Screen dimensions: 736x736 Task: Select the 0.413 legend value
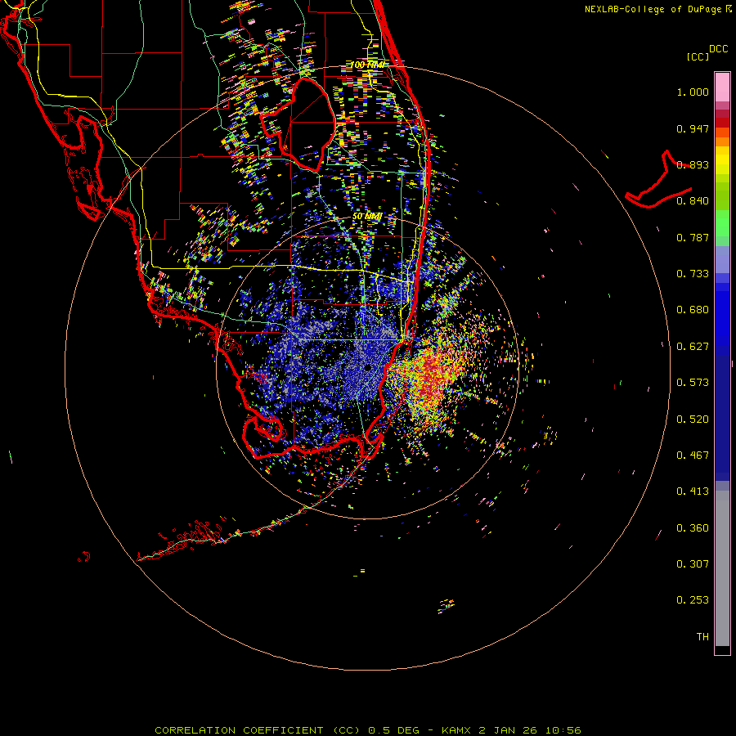click(x=693, y=491)
